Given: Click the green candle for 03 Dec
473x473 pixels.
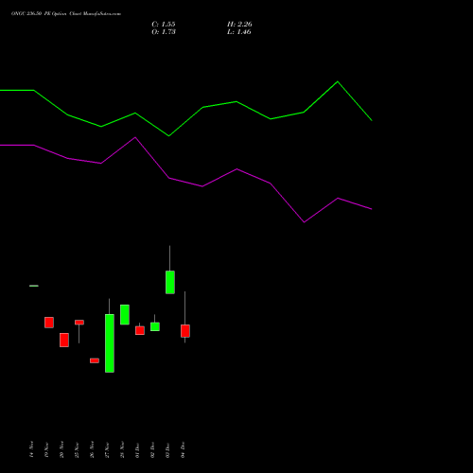Looking at the screenshot, I should coord(170,282).
